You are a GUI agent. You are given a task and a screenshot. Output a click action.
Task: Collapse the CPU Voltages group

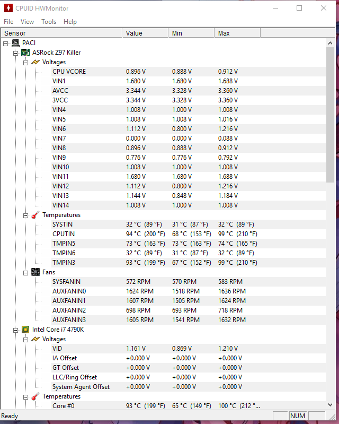point(25,340)
